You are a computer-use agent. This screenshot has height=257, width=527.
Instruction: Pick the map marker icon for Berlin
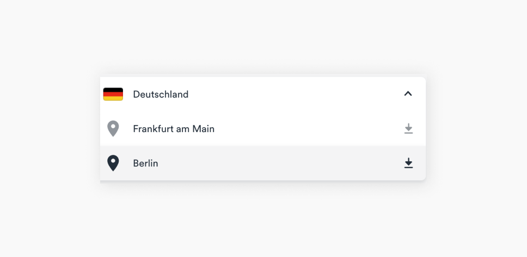pyautogui.click(x=113, y=163)
